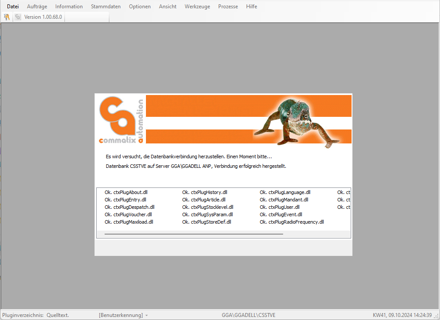Select ctxPlugStocklevel.dll in plugin list
This screenshot has width=440, height=320.
coord(208,207)
